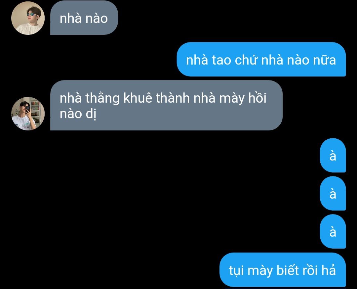The image size is (357, 289).
Task: Tap the third blue "à" message bubble
Action: (333, 231)
